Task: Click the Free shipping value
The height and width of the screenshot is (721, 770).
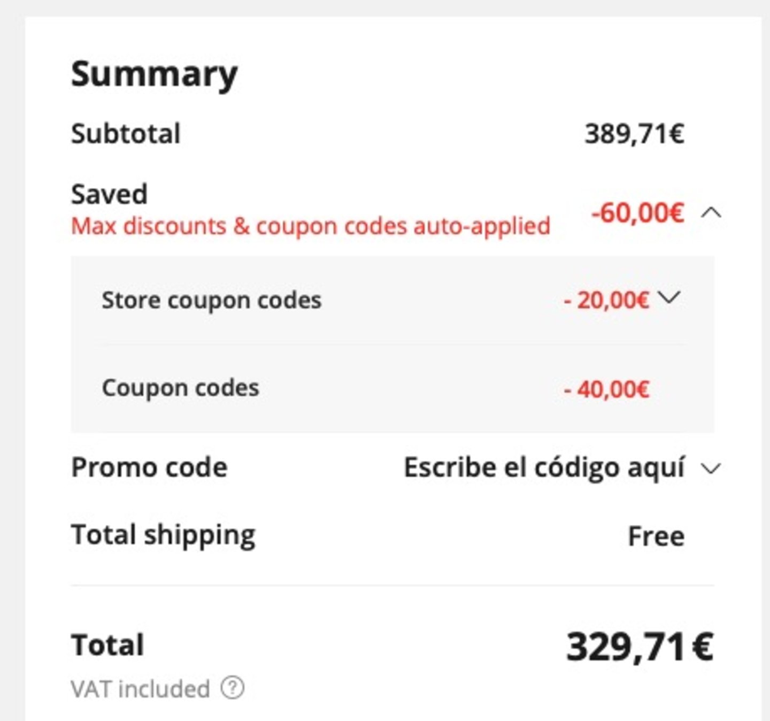Action: (x=656, y=536)
